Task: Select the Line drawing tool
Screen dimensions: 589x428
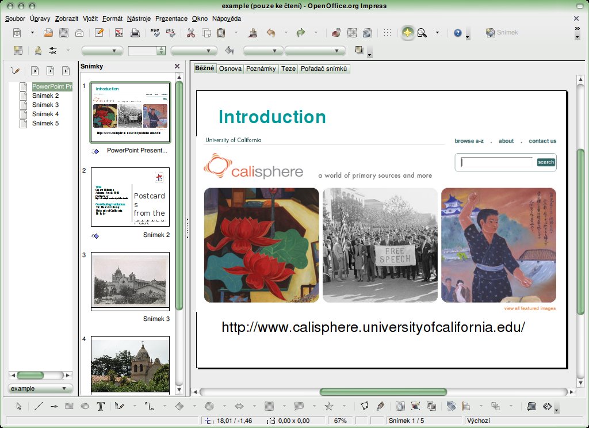Action: pyautogui.click(x=39, y=406)
